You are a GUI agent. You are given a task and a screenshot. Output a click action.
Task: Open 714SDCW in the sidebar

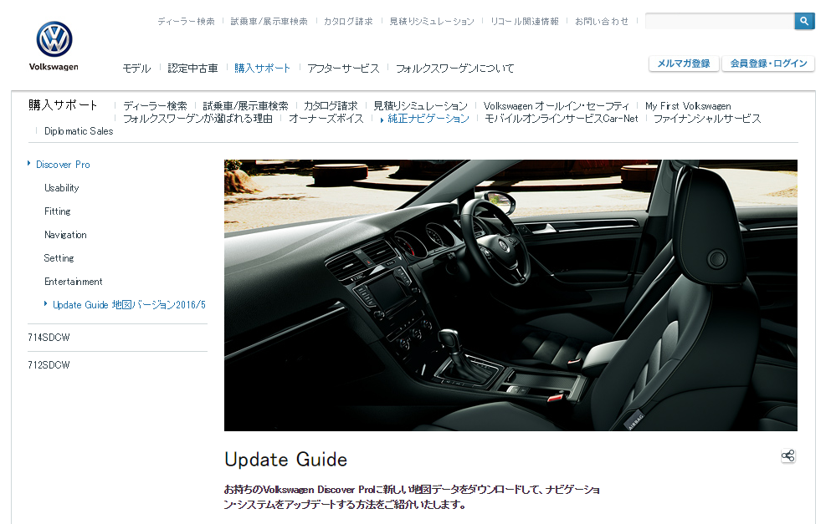pyautogui.click(x=49, y=337)
